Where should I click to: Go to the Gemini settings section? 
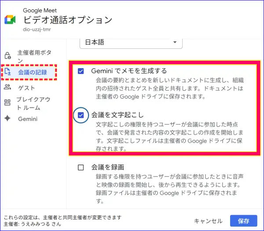tap(28, 119)
